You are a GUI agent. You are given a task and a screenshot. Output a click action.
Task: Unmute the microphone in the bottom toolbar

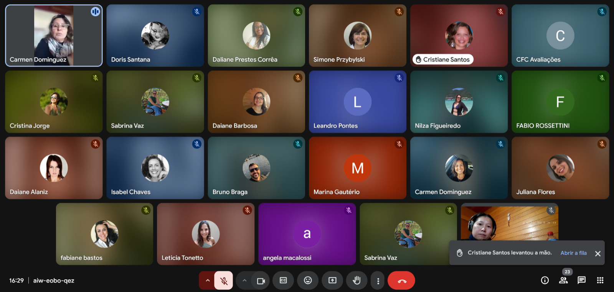pos(224,281)
